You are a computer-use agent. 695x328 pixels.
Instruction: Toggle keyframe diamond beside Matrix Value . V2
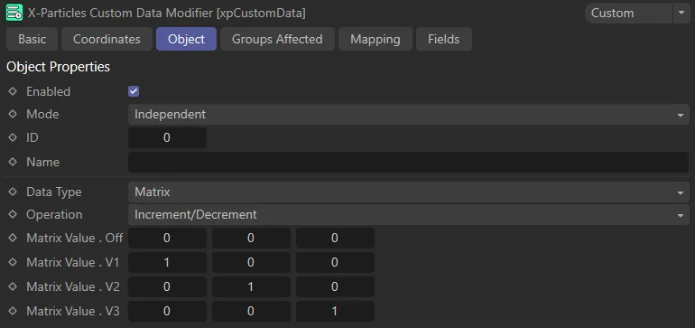point(13,286)
